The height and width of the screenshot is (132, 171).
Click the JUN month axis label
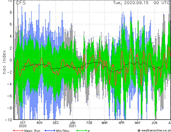click(x=155, y=123)
